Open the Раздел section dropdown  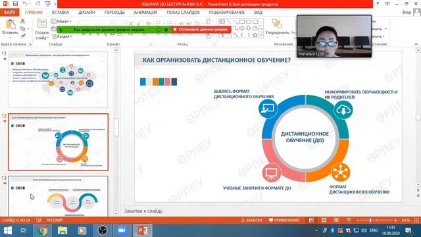click(62, 36)
